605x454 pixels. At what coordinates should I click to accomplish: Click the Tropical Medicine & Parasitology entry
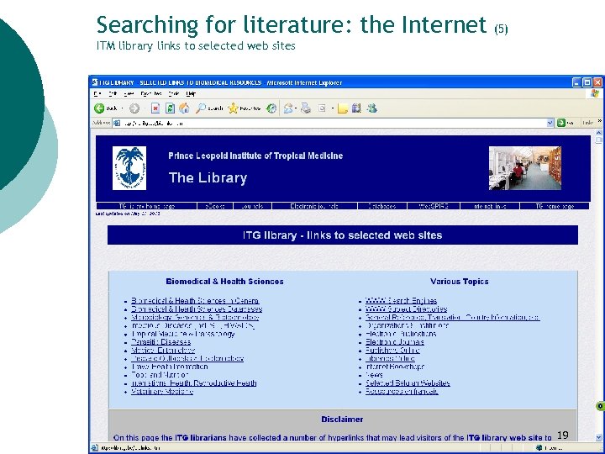183,334
